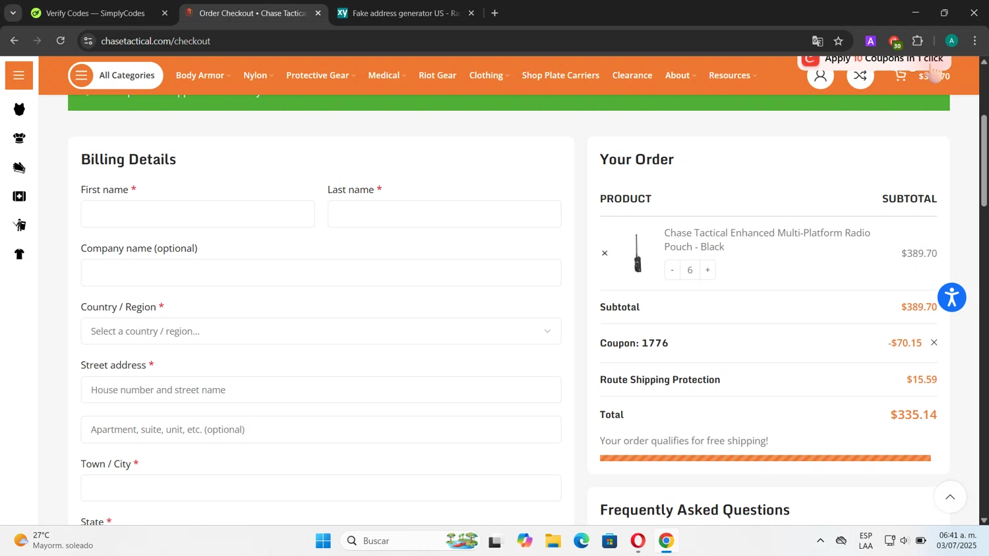Click the free shipping progress bar

[x=765, y=458]
